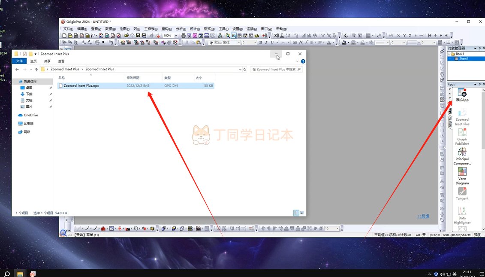Click the Open file icon in Origin toolbar
The height and width of the screenshot is (277, 485).
tap(127, 36)
